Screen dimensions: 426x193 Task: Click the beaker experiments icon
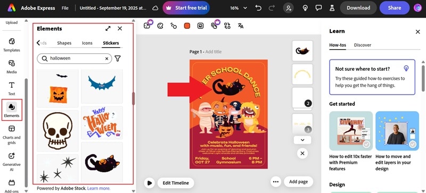point(332,8)
